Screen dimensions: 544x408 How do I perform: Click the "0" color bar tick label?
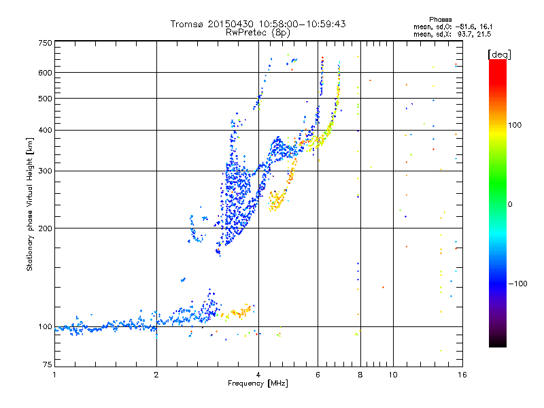(510, 205)
